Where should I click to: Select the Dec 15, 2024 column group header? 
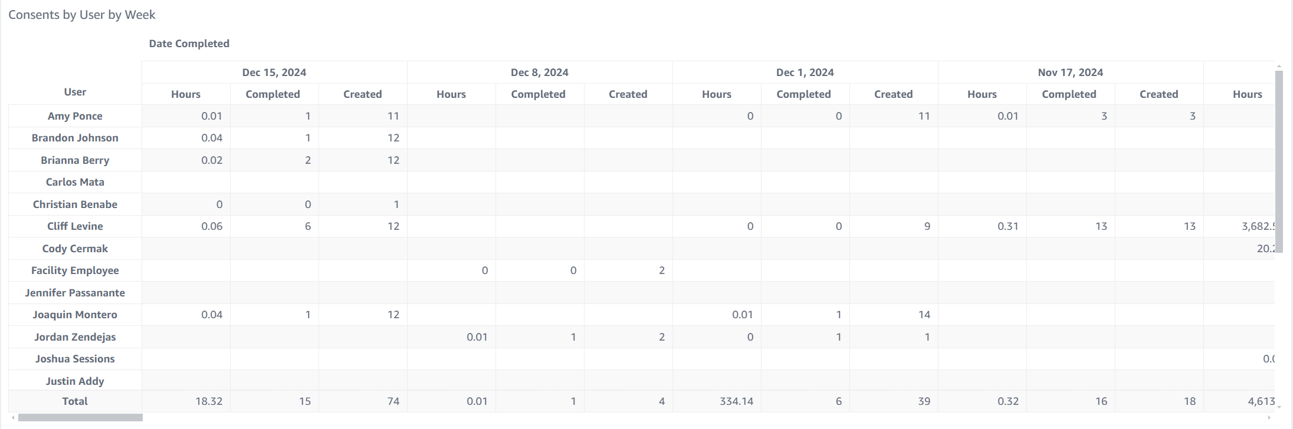(274, 72)
